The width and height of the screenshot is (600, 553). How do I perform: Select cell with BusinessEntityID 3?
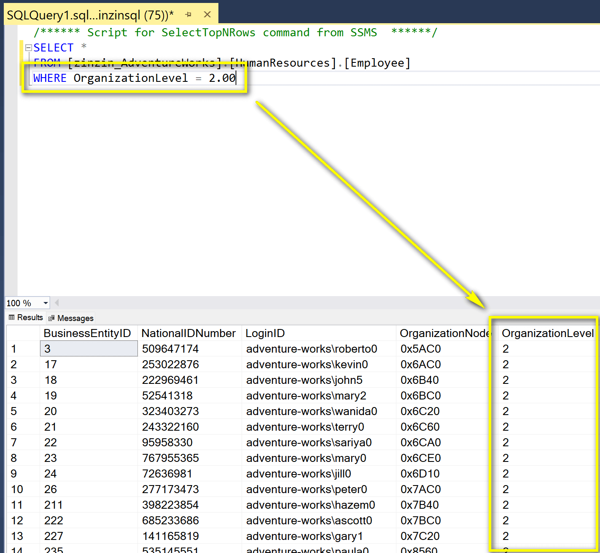pos(89,349)
